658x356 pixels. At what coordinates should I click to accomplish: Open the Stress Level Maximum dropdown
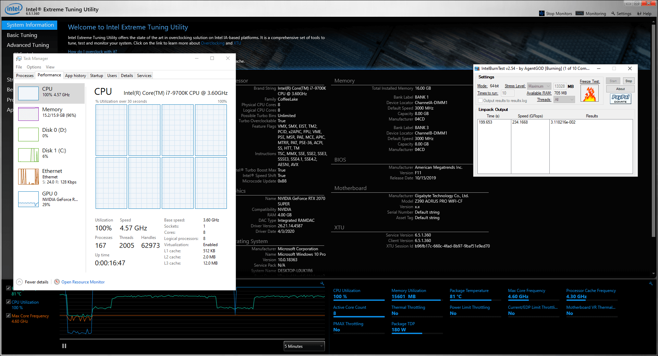539,86
